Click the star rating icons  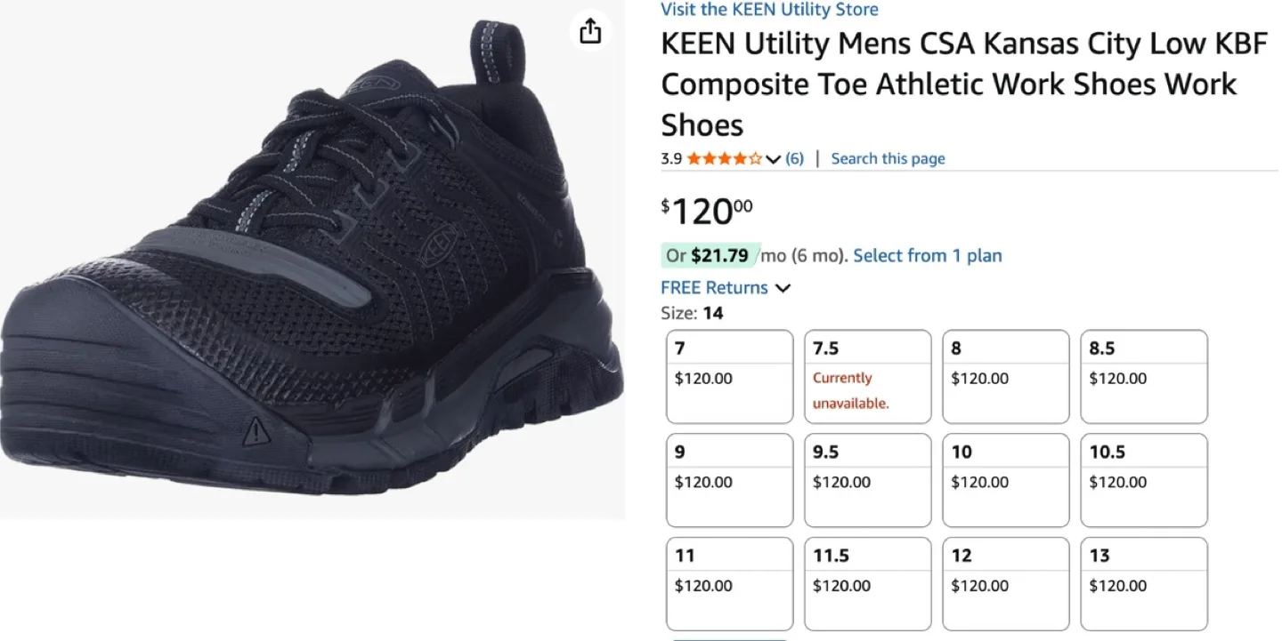point(724,159)
